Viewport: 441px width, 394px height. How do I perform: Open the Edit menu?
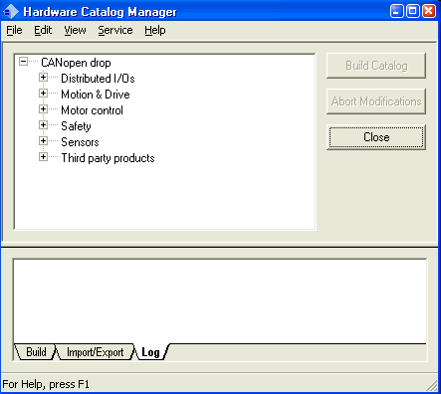[x=43, y=30]
